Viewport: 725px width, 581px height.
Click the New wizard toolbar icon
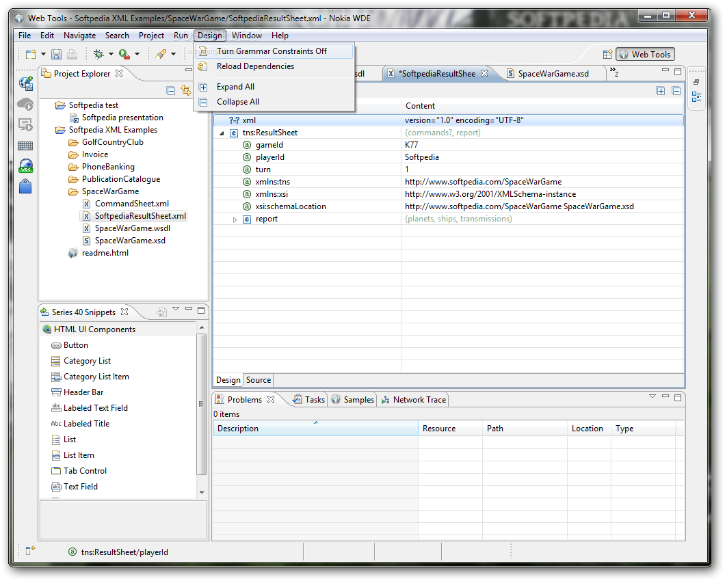point(31,55)
